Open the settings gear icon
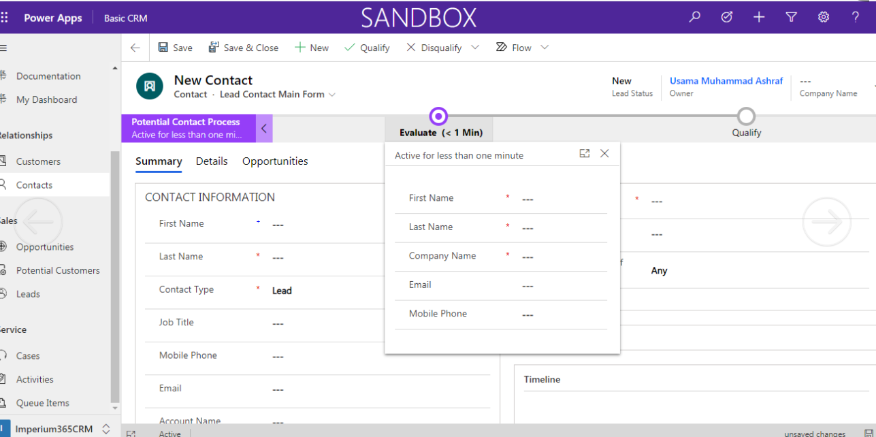Viewport: 876px width, 437px height. pyautogui.click(x=824, y=18)
